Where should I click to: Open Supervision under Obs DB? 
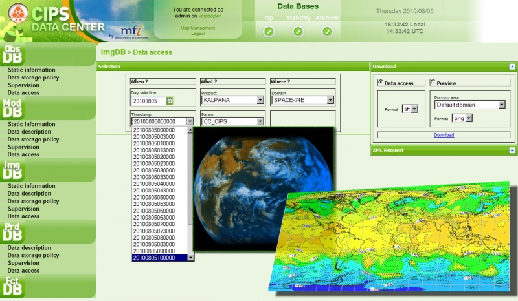pyautogui.click(x=23, y=85)
